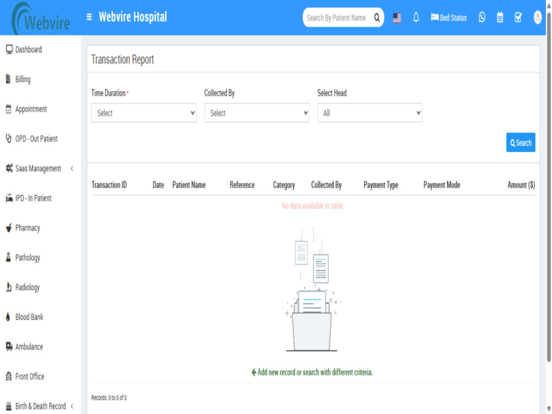
Task: Click the IPD bed icon
Action: point(9,198)
